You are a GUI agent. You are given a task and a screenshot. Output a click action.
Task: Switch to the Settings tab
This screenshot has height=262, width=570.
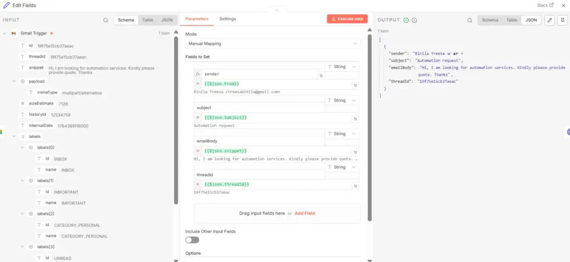[x=228, y=19]
